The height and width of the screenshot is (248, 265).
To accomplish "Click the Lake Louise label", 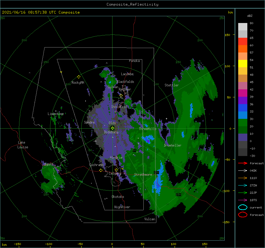I will pos(23,145).
